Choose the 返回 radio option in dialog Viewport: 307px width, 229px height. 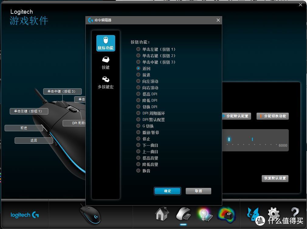pyautogui.click(x=138, y=68)
